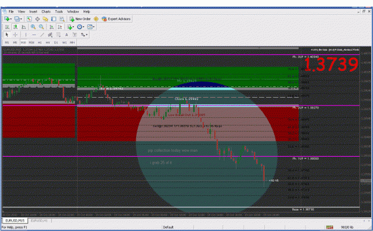Launch MetaEditor via the yellow diamond icon
The width and height of the screenshot is (373, 231).
(x=96, y=19)
